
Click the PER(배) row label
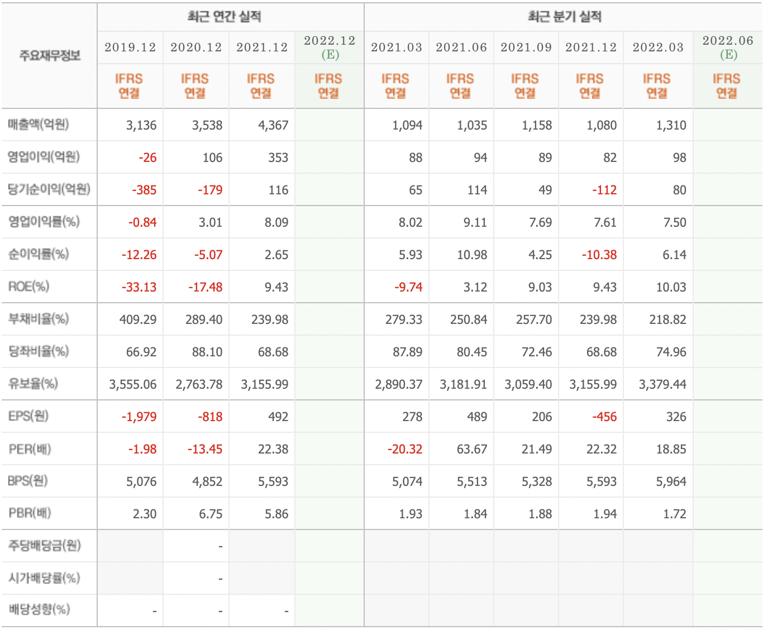30,448
